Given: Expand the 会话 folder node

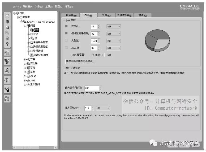Looking at the screenshot, I should (x=28, y=34).
